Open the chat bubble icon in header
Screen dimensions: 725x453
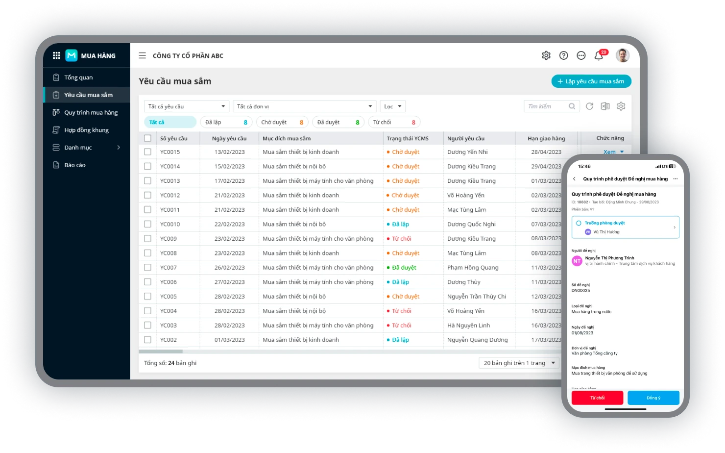(581, 55)
